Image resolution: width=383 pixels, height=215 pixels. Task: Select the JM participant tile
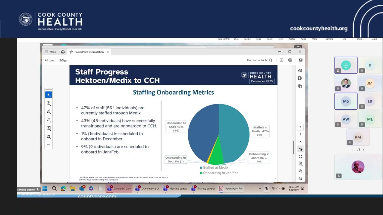pyautogui.click(x=370, y=83)
